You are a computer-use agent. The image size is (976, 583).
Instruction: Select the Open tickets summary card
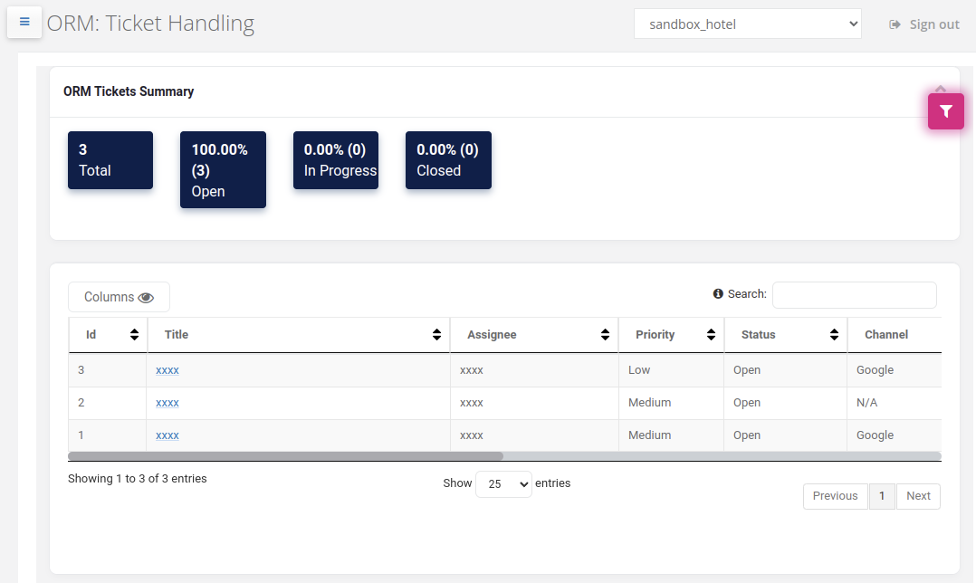click(223, 170)
